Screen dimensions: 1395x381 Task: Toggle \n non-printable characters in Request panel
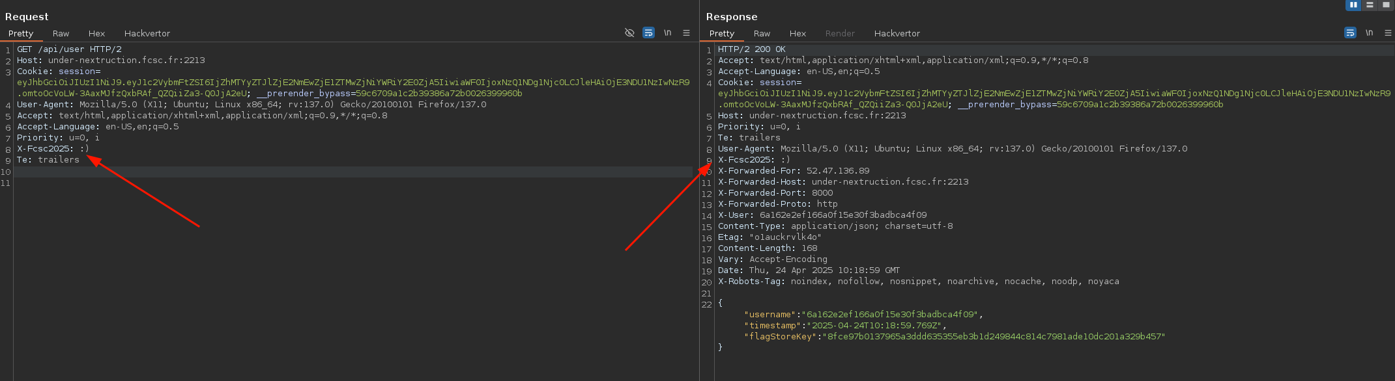668,33
